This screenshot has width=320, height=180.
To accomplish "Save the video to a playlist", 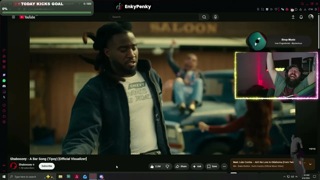I will (x=212, y=166).
